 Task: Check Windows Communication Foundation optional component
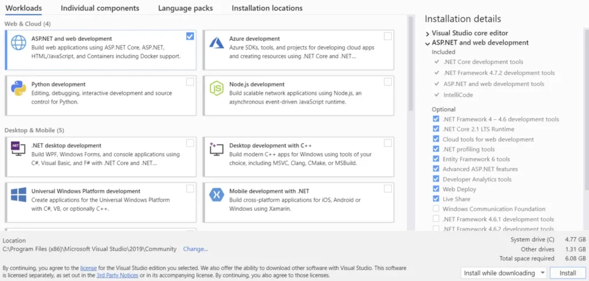(436, 209)
